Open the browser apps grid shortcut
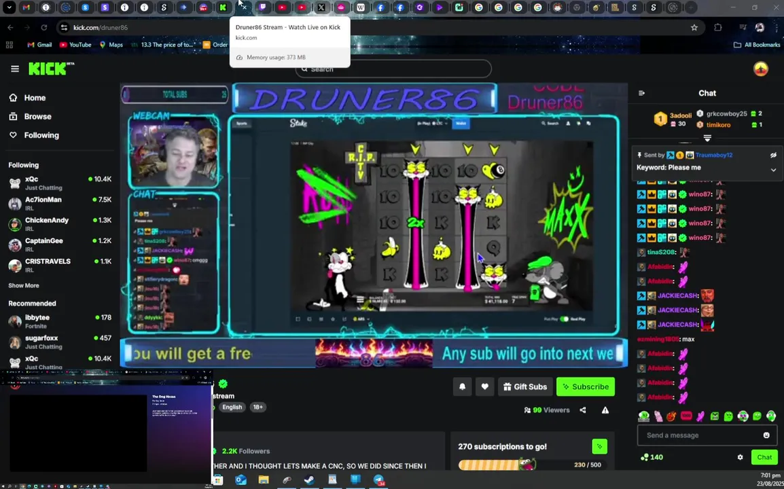Screen dimensions: 784x489 coord(9,45)
